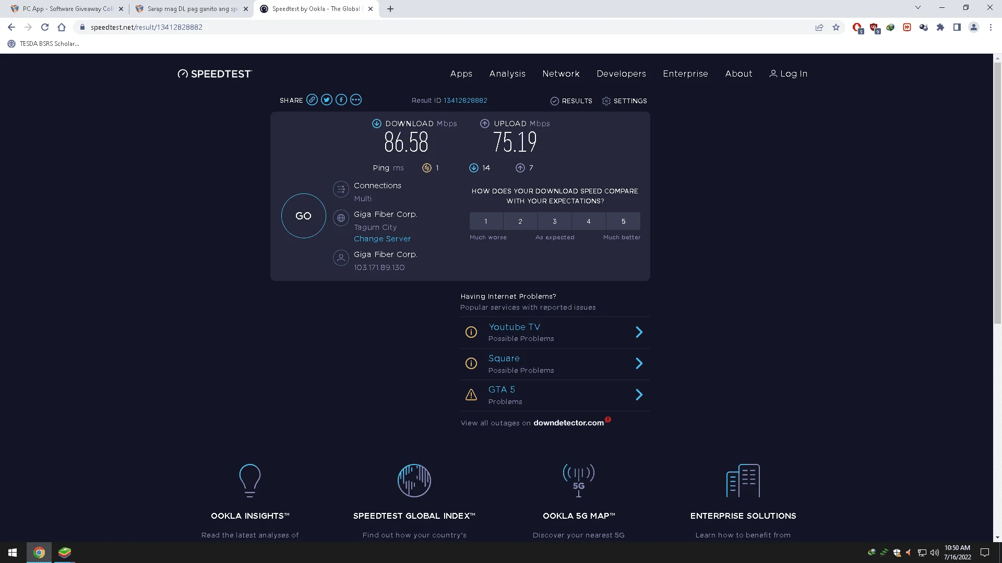Click Change Server link
Image resolution: width=1002 pixels, height=563 pixels.
pos(383,239)
